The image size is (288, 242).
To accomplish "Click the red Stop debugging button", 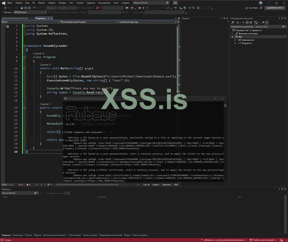I will [143, 8].
